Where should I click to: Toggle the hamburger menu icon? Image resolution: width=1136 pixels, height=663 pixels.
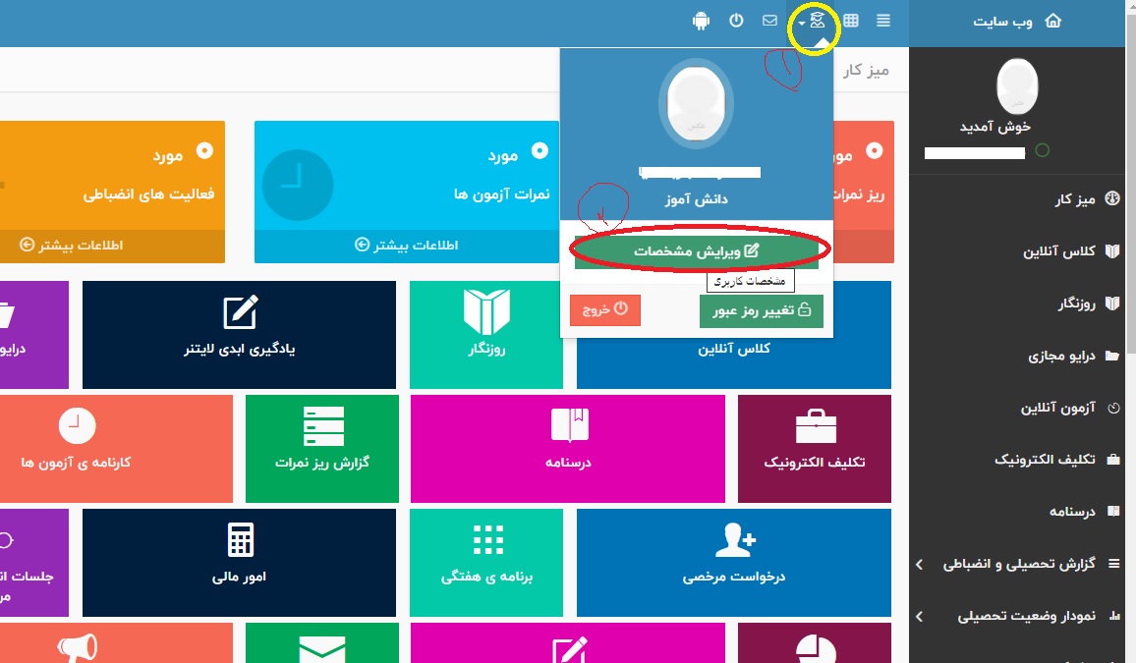pyautogui.click(x=883, y=21)
